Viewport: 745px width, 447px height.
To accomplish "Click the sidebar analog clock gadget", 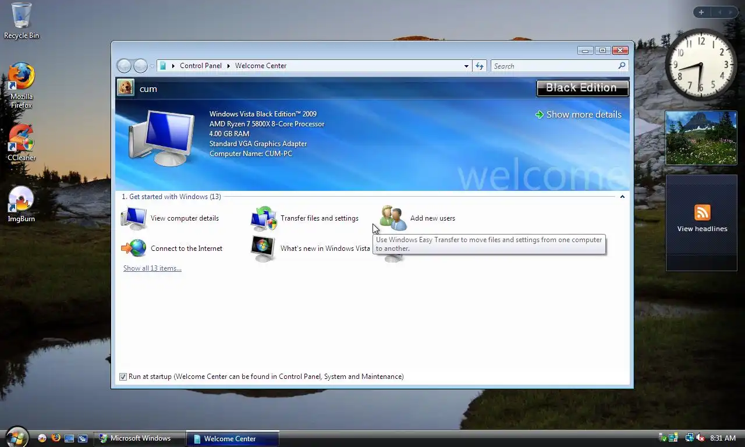I will coord(701,65).
